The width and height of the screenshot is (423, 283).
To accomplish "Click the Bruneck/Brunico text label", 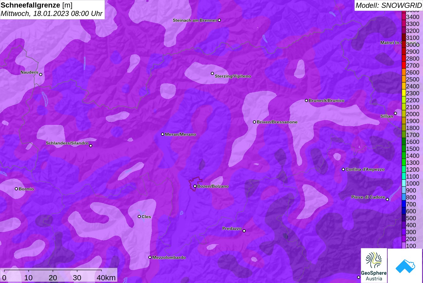I will (x=327, y=100).
